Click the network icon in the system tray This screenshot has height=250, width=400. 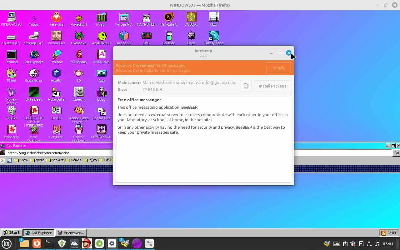click(369, 244)
